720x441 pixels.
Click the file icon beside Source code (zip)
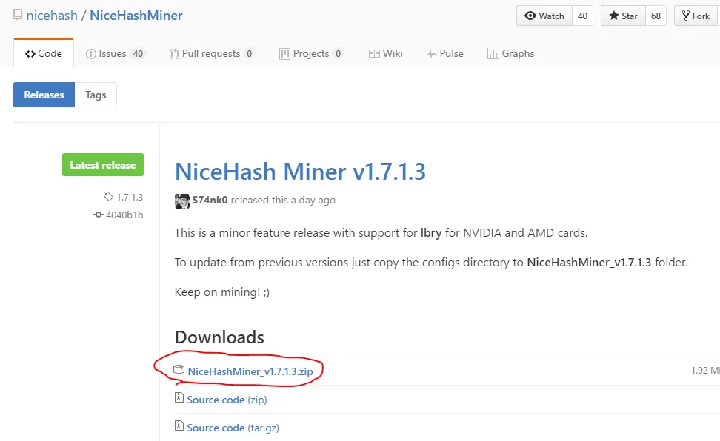179,397
